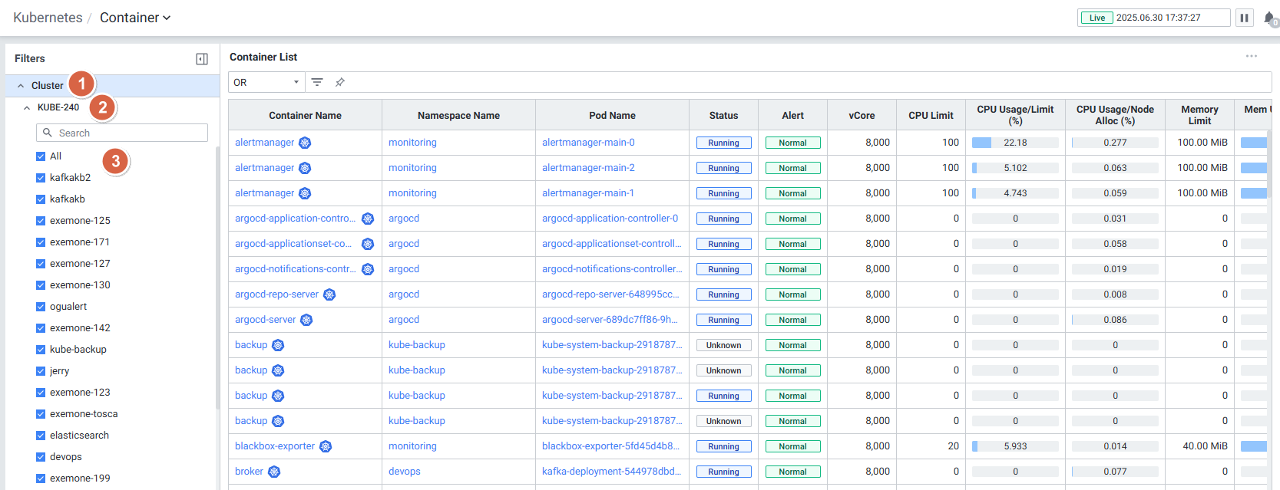This screenshot has width=1280, height=490.
Task: Uncheck the All namespaces checkbox
Action: click(x=41, y=156)
